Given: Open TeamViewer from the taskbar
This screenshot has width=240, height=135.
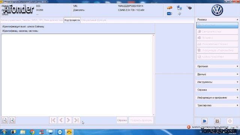Looking at the screenshot, I should (60, 132).
